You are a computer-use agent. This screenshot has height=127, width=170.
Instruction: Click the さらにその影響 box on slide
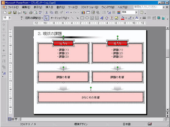[91, 97]
